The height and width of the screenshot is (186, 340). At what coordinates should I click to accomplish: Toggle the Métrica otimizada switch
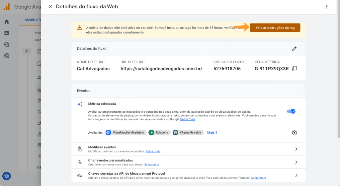291,111
